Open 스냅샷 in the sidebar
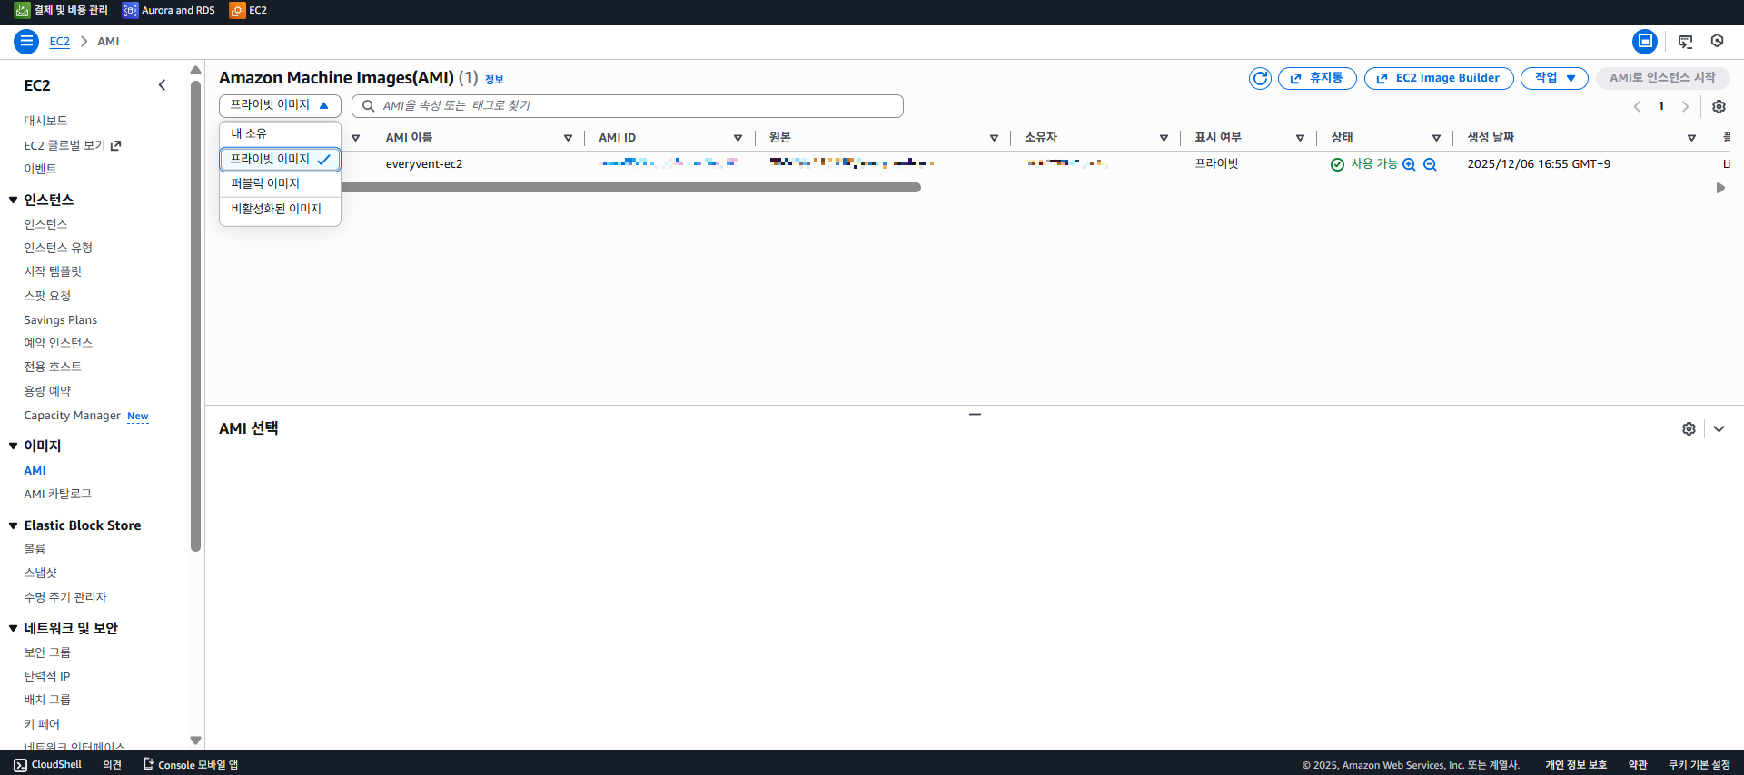1744x775 pixels. click(x=40, y=573)
